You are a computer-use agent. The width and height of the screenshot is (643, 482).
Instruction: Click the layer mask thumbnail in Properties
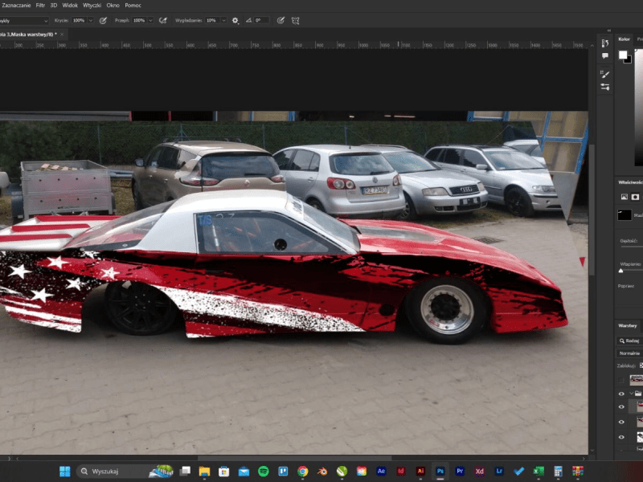click(625, 214)
